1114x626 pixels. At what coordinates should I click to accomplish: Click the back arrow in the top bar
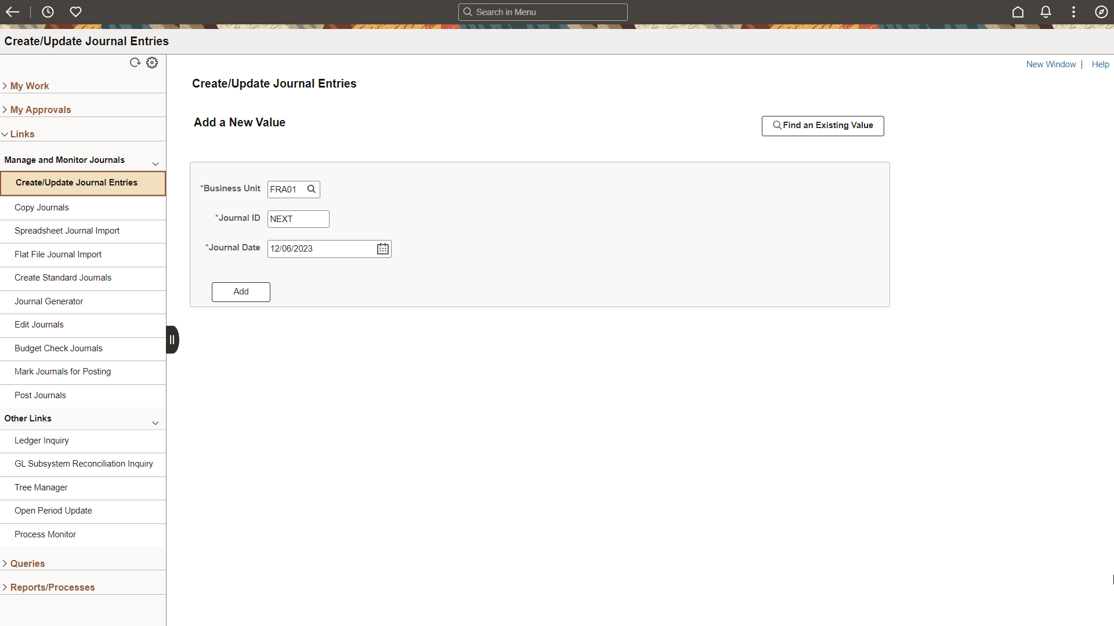coord(13,12)
